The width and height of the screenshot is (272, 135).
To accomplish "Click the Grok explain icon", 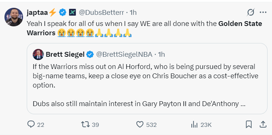I will tap(251, 12).
